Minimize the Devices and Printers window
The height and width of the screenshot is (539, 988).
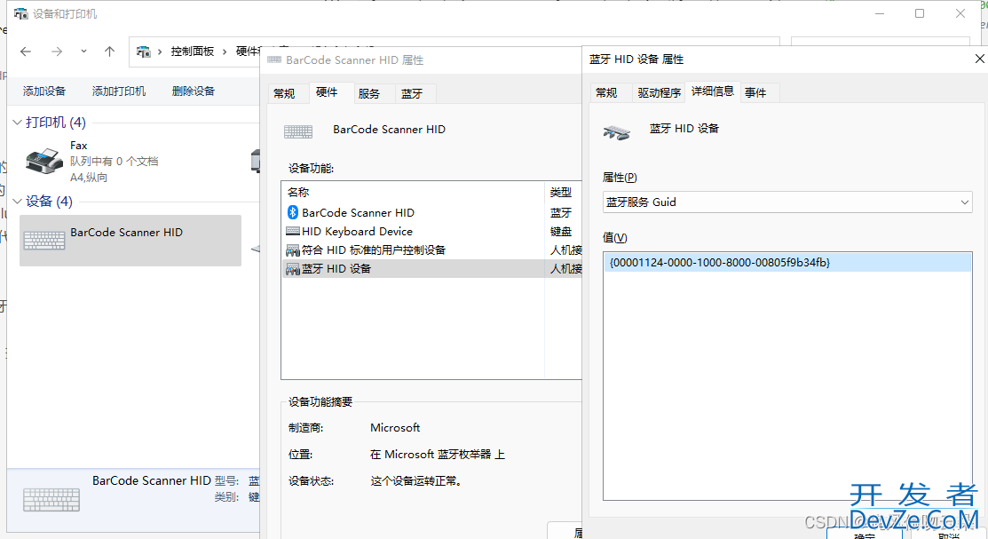pyautogui.click(x=880, y=13)
